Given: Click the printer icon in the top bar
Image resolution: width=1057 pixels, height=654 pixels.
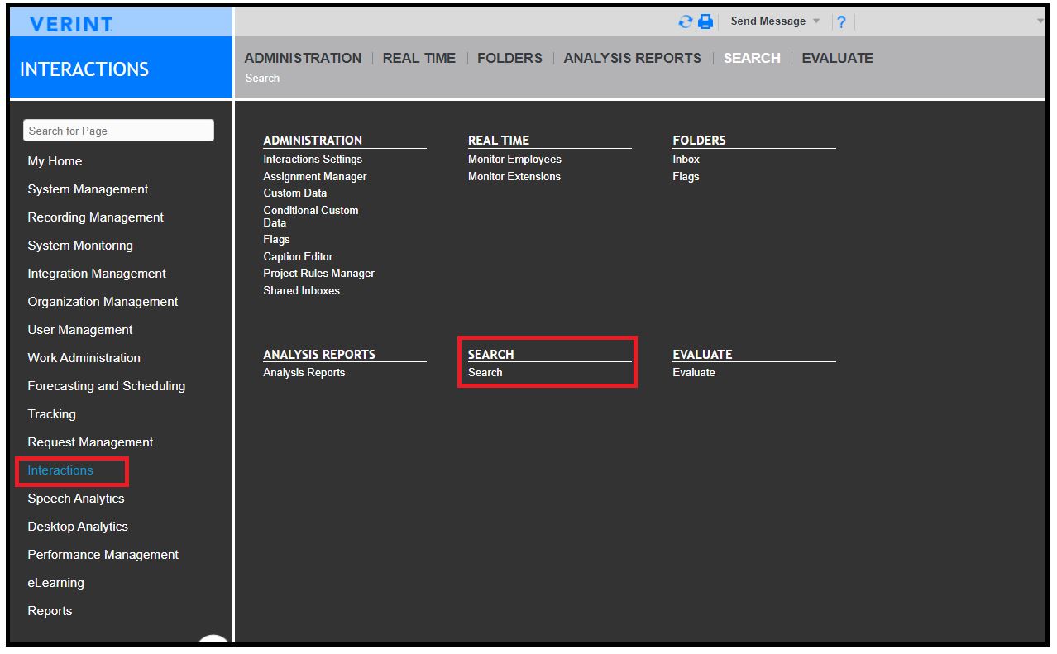Looking at the screenshot, I should click(705, 22).
